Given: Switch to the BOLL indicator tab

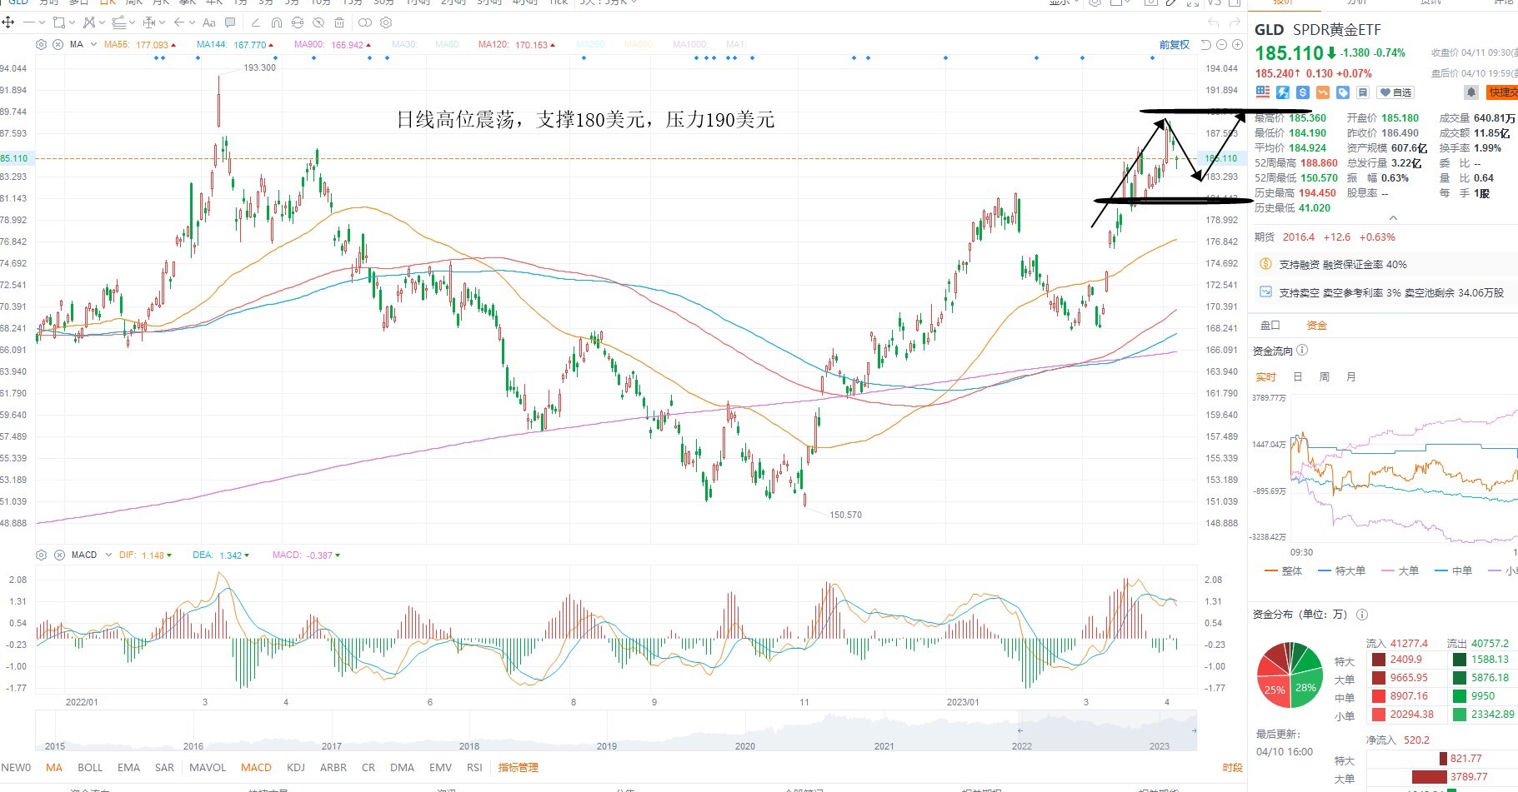Looking at the screenshot, I should tap(90, 767).
